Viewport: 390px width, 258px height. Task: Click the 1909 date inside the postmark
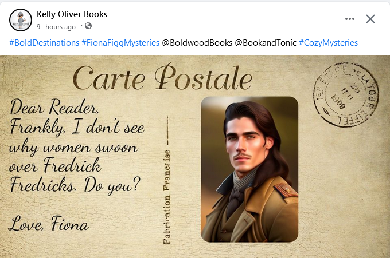point(338,101)
